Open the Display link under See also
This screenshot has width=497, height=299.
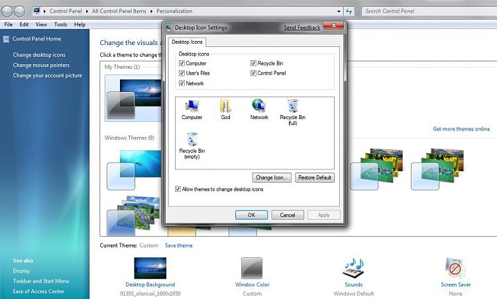coord(21,271)
